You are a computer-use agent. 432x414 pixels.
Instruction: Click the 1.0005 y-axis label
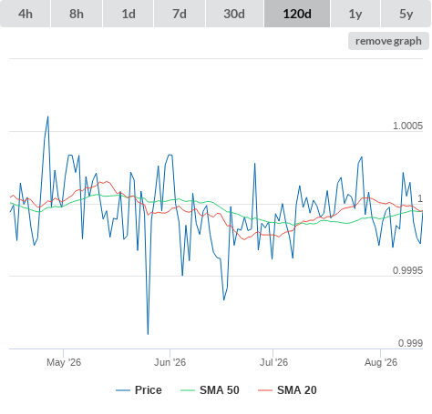(407, 126)
